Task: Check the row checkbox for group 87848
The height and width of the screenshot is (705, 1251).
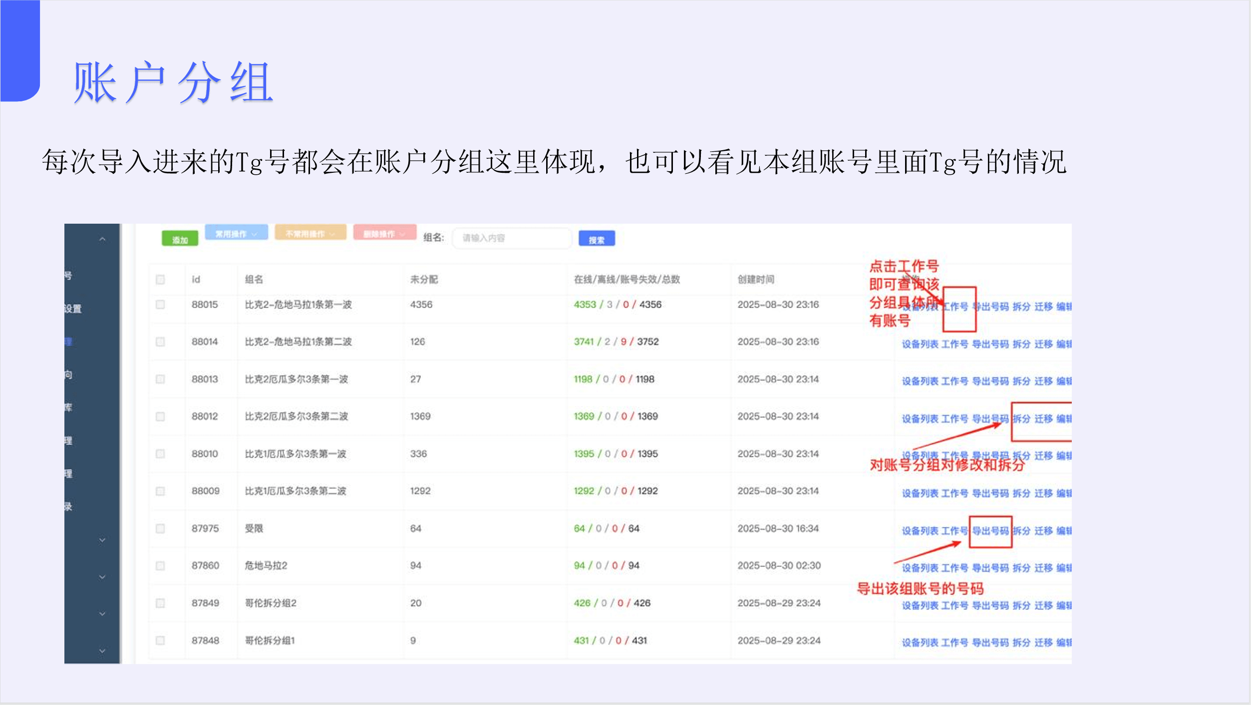Action: (160, 640)
